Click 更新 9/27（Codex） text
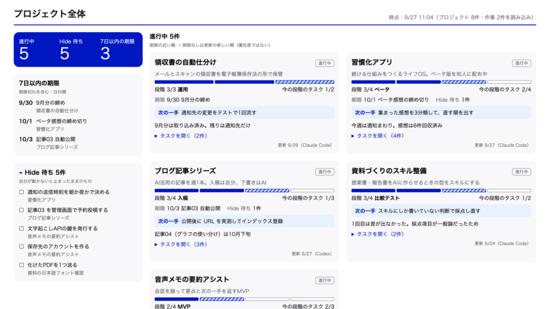Viewport: 550px width, 309px height. tap(312, 254)
